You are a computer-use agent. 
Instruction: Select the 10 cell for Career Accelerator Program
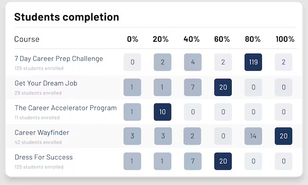[163, 112]
